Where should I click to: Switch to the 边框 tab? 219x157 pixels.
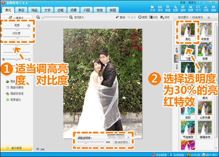point(60,10)
